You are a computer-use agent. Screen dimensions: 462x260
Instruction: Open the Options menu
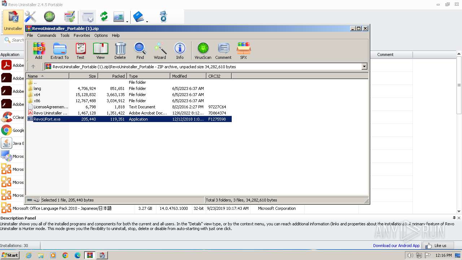101,35
